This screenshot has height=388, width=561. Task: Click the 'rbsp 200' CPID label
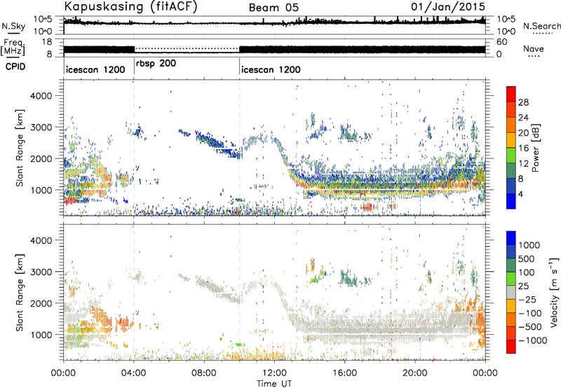point(156,64)
